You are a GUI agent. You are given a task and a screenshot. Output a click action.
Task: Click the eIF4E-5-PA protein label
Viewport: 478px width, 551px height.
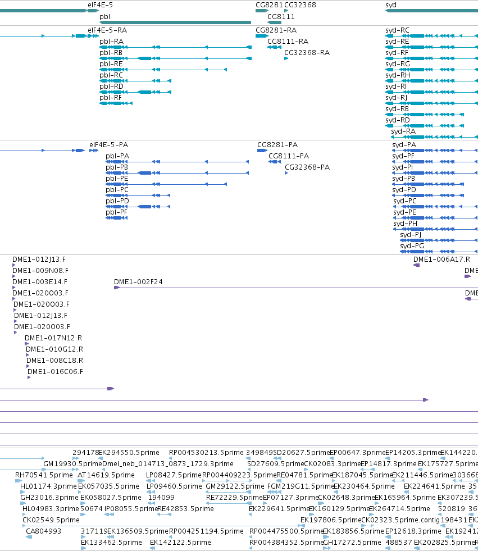coord(108,145)
